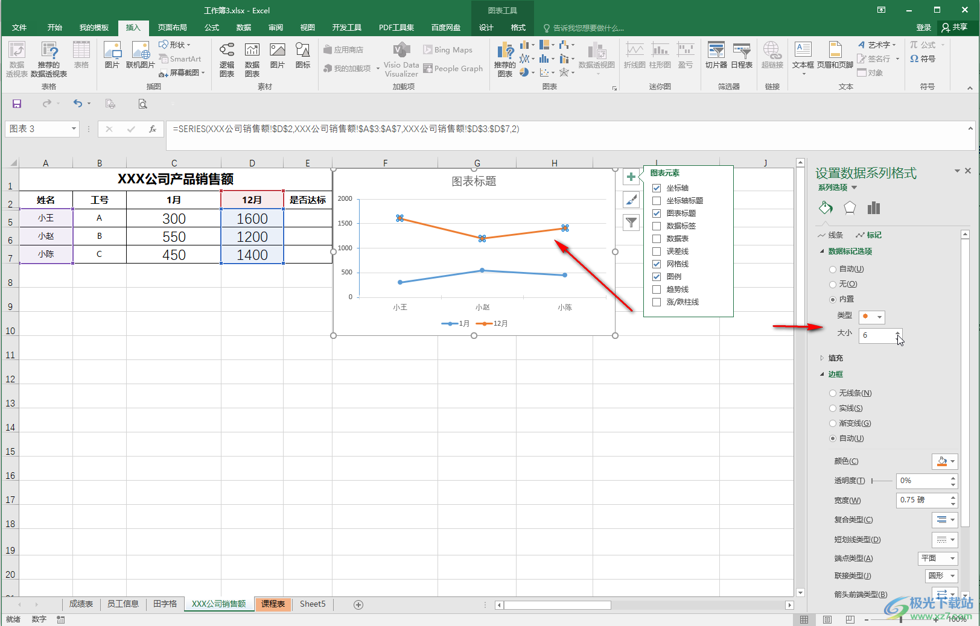Insert an online picture
This screenshot has height=626, width=980.
pos(140,55)
